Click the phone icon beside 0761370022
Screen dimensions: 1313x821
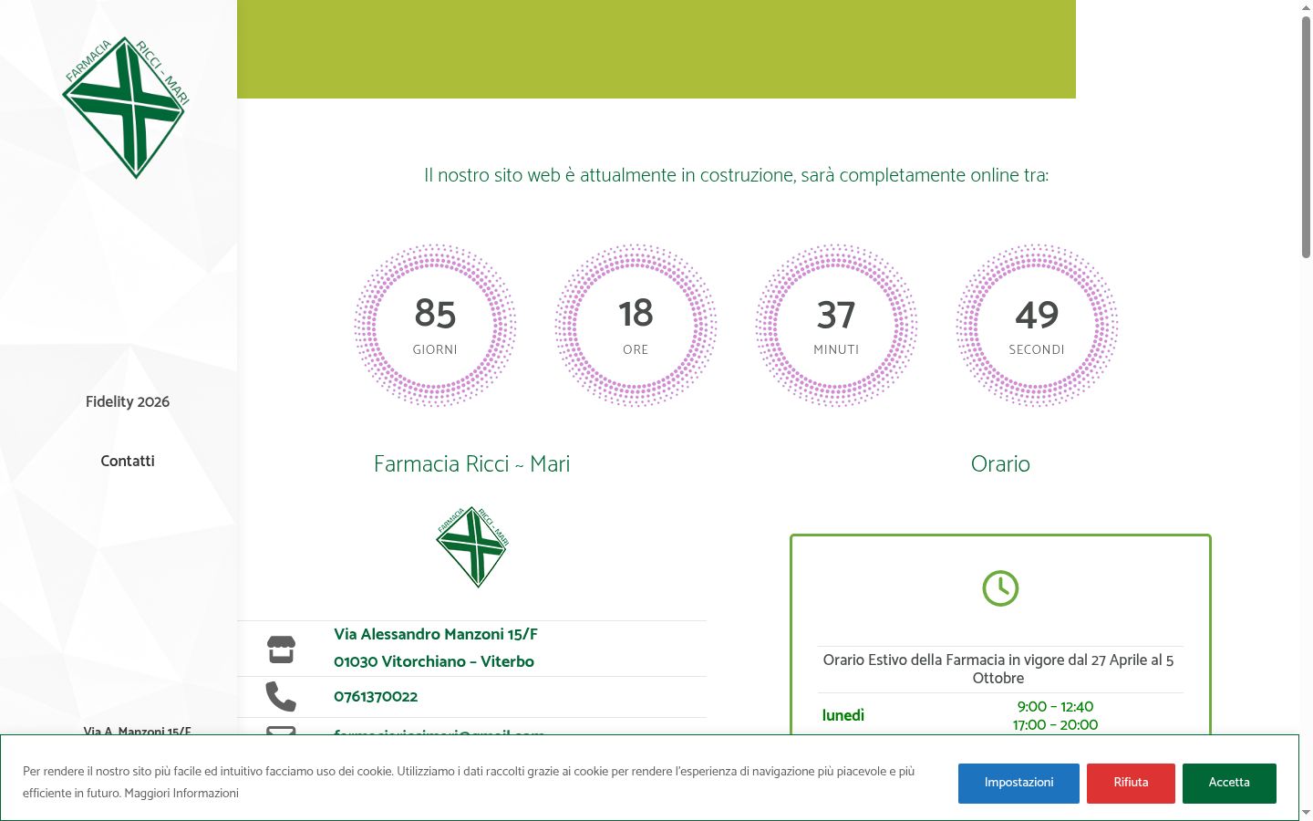281,697
